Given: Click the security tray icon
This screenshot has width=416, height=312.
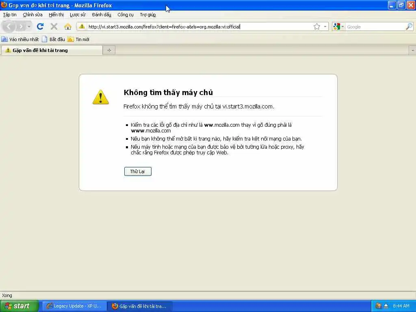Looking at the screenshot, I should point(378,306).
